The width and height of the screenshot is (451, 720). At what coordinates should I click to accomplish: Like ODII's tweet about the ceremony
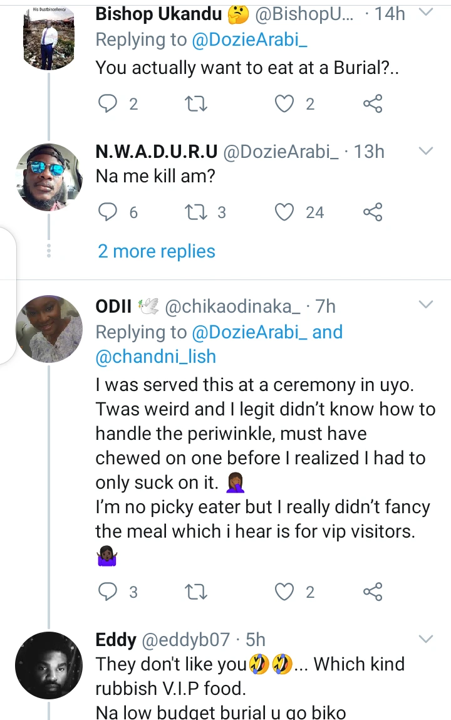click(x=286, y=592)
